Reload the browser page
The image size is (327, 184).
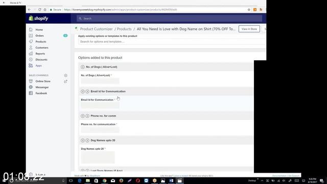[x=40, y=10]
